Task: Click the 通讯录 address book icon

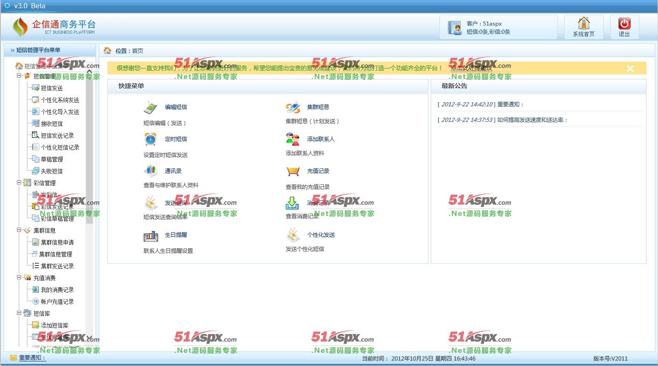Action: coord(150,171)
